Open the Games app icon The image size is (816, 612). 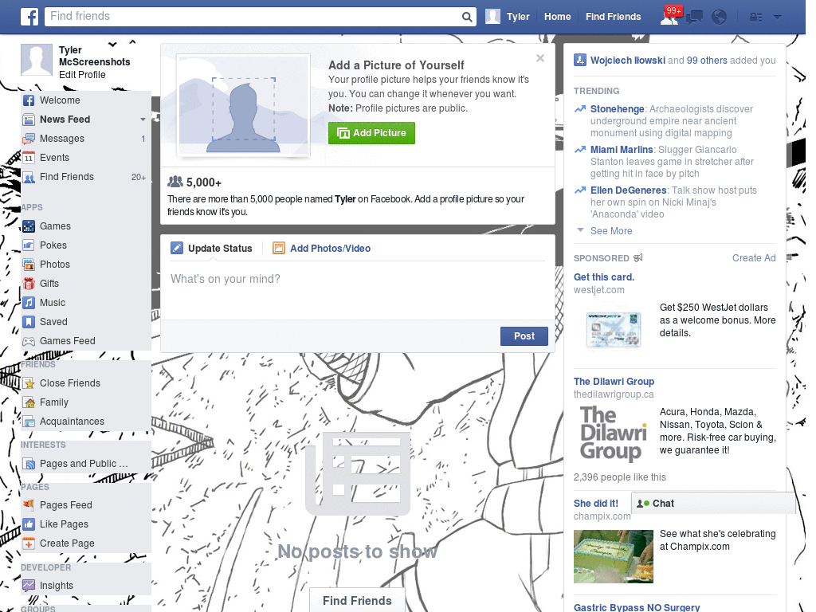[29, 226]
